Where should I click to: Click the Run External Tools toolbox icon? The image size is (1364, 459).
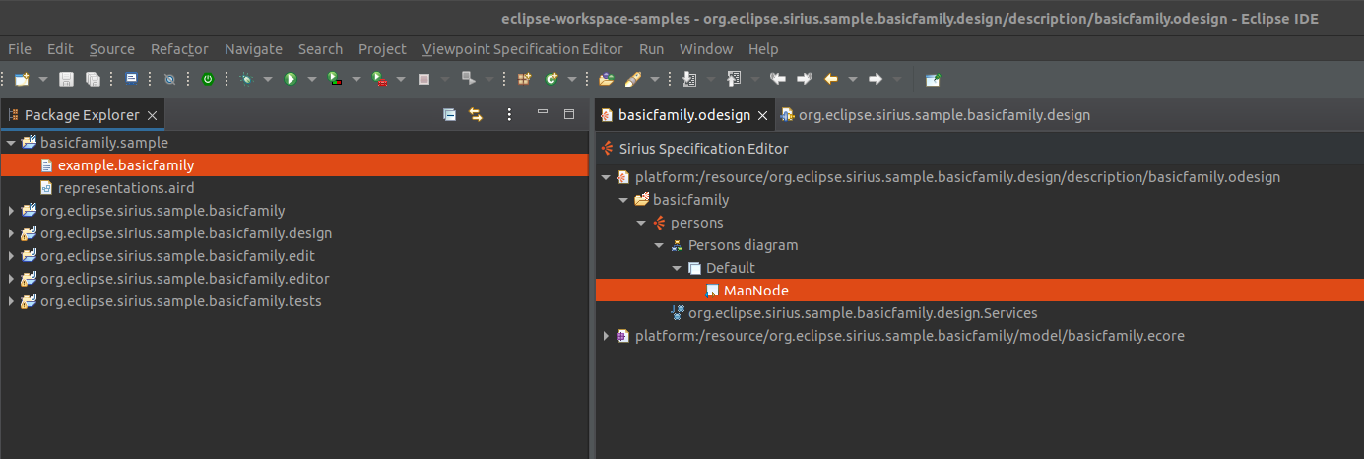[379, 79]
